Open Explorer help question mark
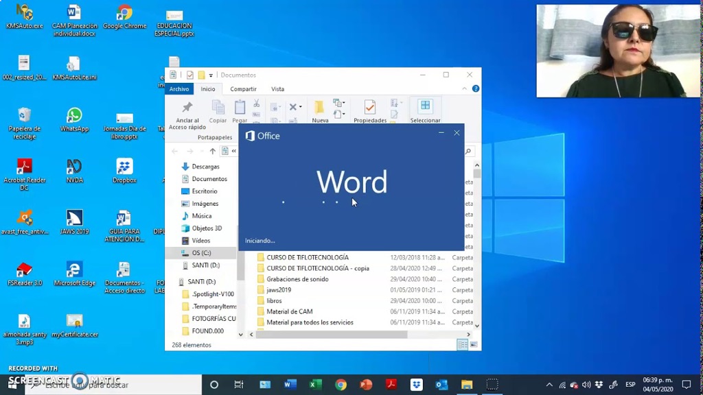Viewport: 703px width, 395px height. pos(476,88)
